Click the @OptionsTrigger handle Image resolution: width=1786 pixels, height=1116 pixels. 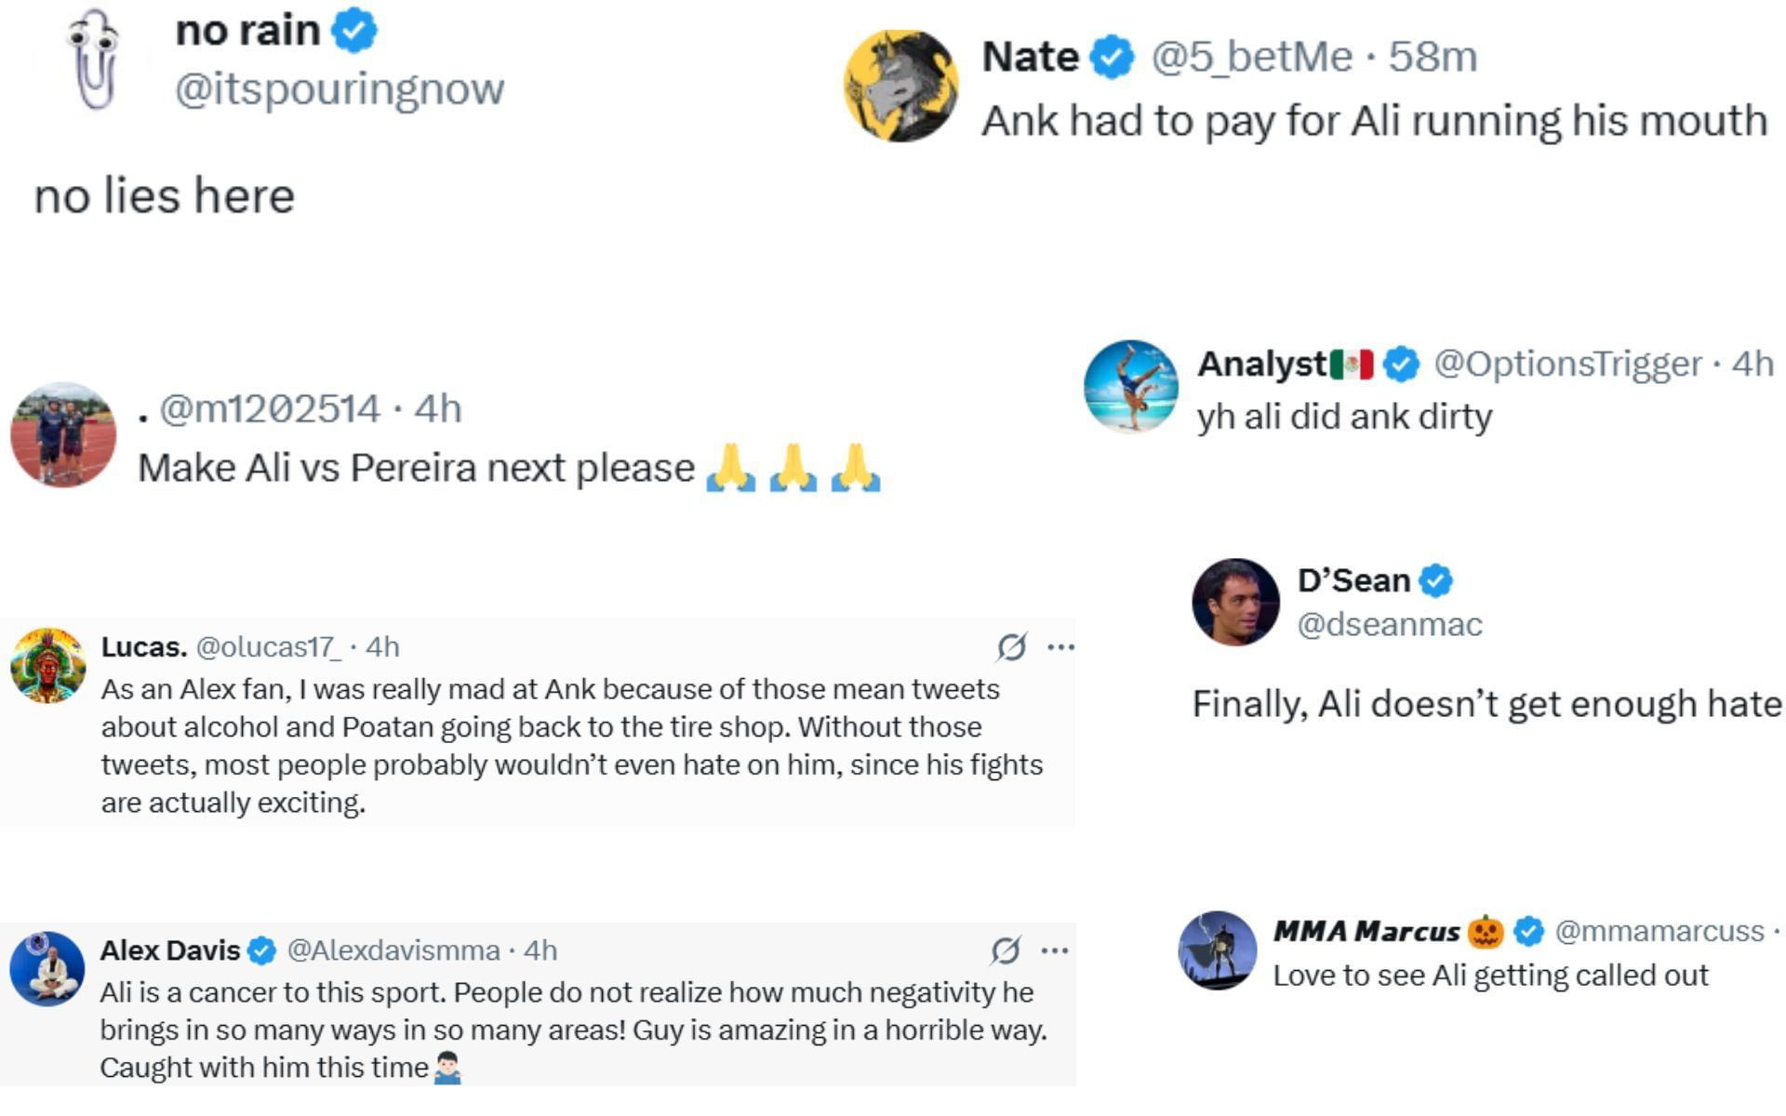(x=1567, y=364)
